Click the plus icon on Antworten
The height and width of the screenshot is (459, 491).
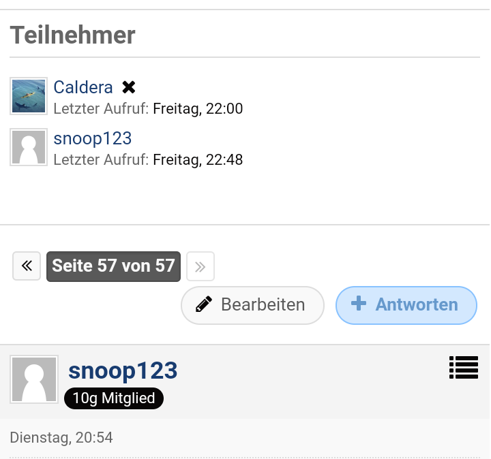[359, 304]
